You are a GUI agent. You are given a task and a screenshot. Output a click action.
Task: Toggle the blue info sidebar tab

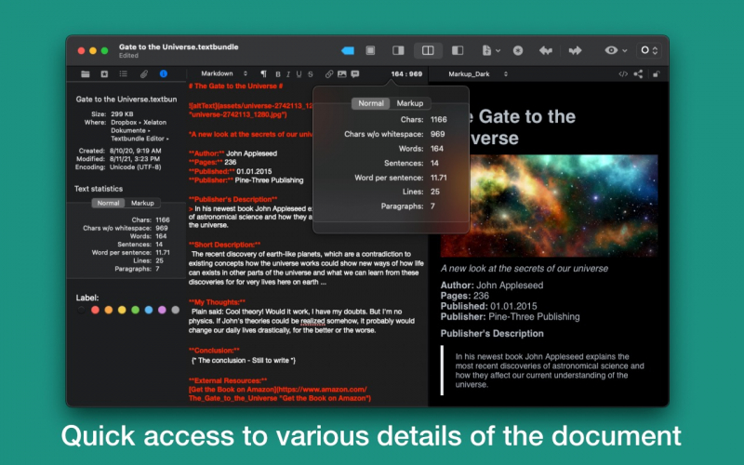point(164,73)
